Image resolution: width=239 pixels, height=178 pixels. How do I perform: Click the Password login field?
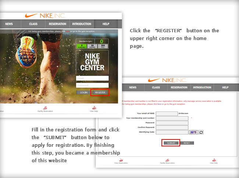pos(92,86)
